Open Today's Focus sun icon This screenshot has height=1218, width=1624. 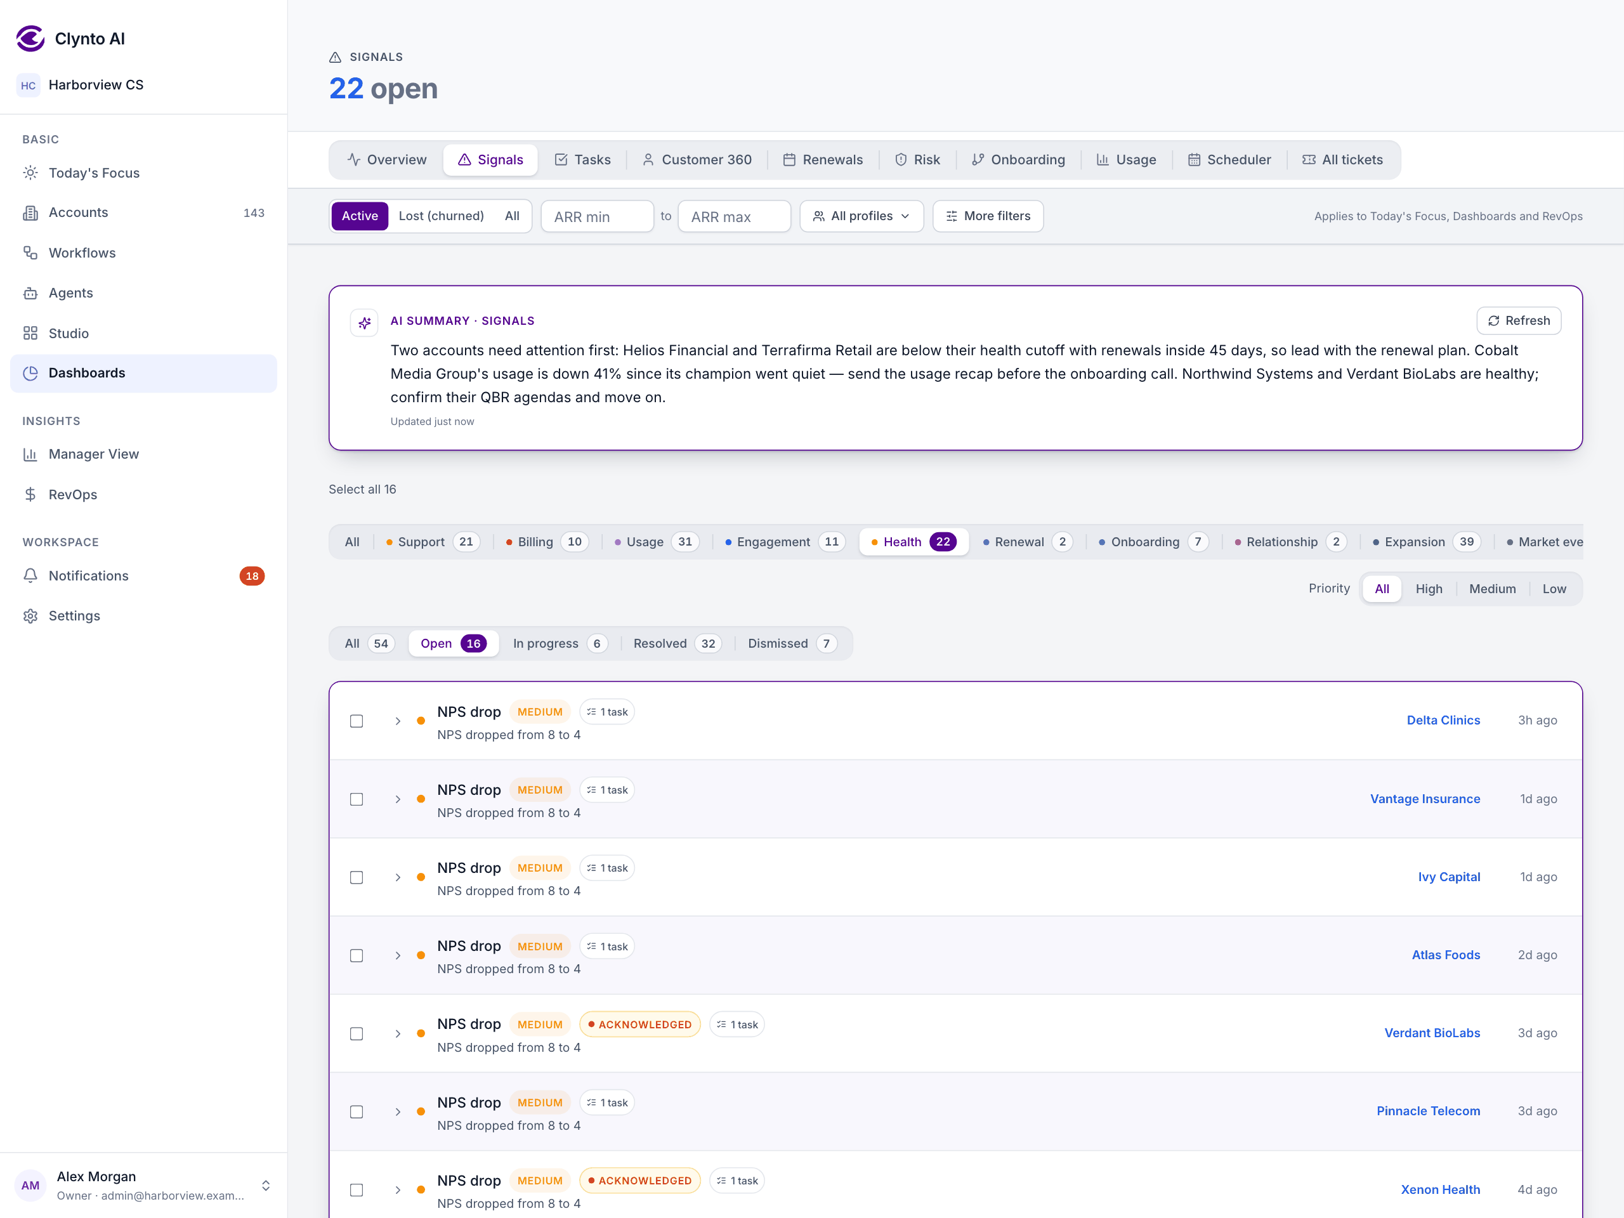pyautogui.click(x=30, y=173)
